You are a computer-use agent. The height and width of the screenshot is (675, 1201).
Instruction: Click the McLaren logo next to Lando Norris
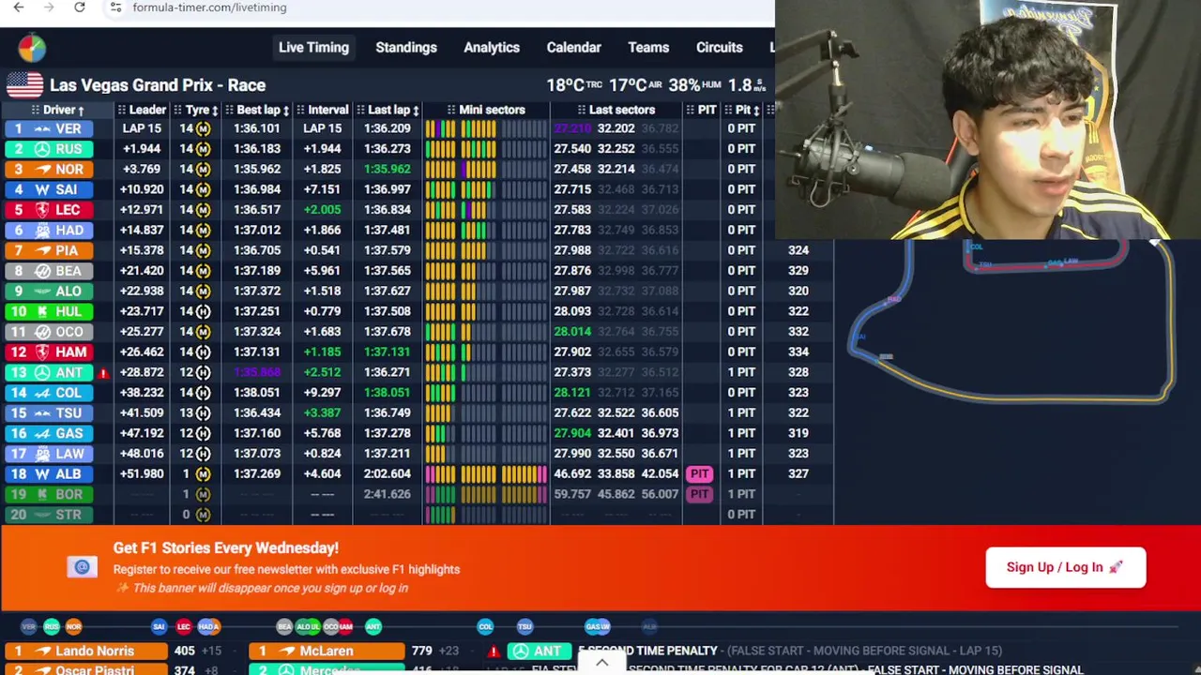pos(43,651)
